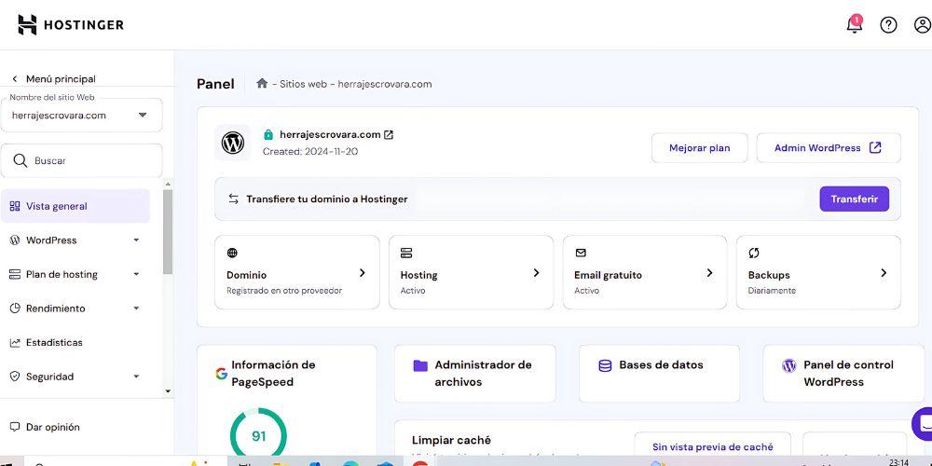Open the user account profile icon
The height and width of the screenshot is (466, 932).
coord(922,25)
